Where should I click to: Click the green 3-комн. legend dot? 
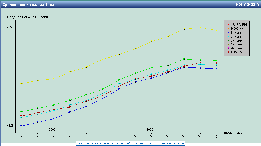coord(229,40)
